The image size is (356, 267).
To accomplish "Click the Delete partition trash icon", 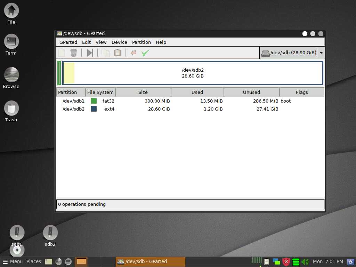I will click(73, 53).
